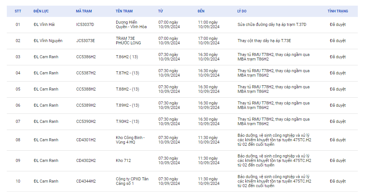Click ĐL Vĩnh Hải in row 01
Image resolution: width=365 pixels, height=192 pixels.
pyautogui.click(x=44, y=24)
